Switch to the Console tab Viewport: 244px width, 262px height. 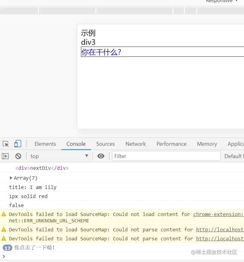click(x=76, y=144)
